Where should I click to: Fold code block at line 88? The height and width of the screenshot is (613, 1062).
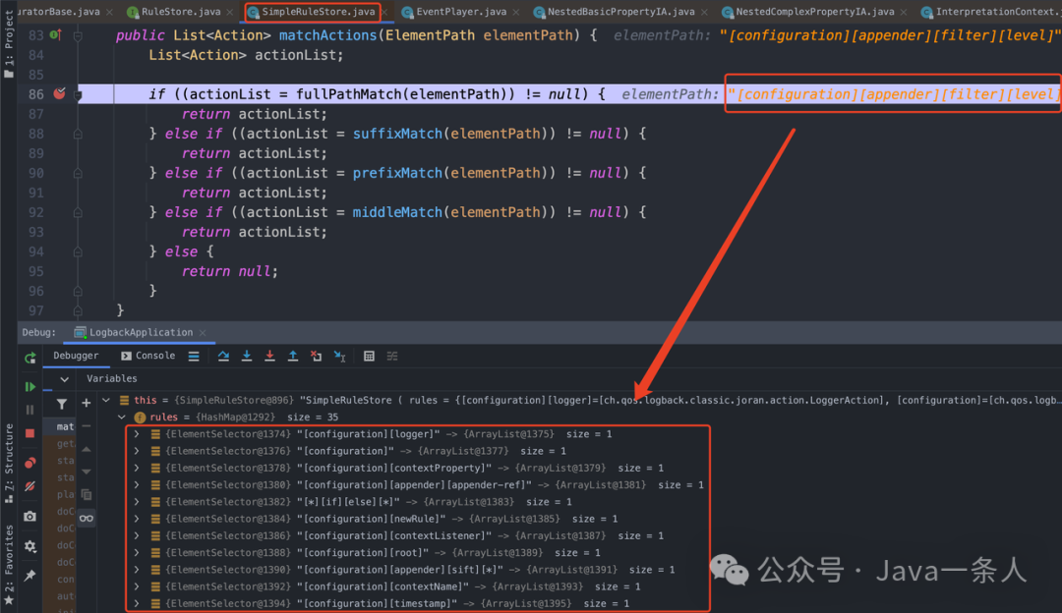78,134
